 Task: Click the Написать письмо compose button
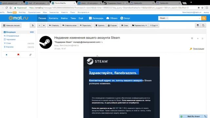[x=11, y=26]
